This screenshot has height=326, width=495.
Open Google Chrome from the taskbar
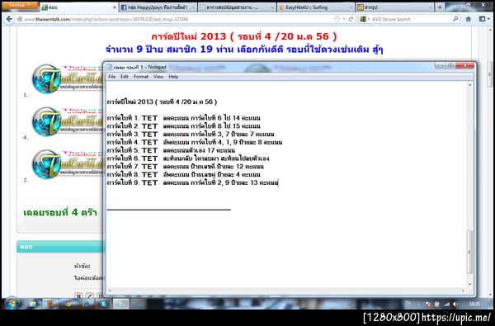point(68,305)
